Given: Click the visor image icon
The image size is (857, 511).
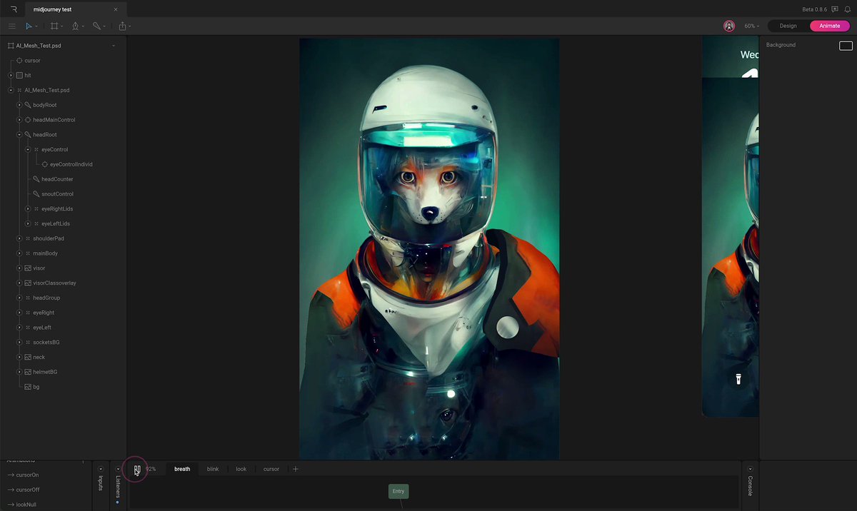Looking at the screenshot, I should 28,268.
